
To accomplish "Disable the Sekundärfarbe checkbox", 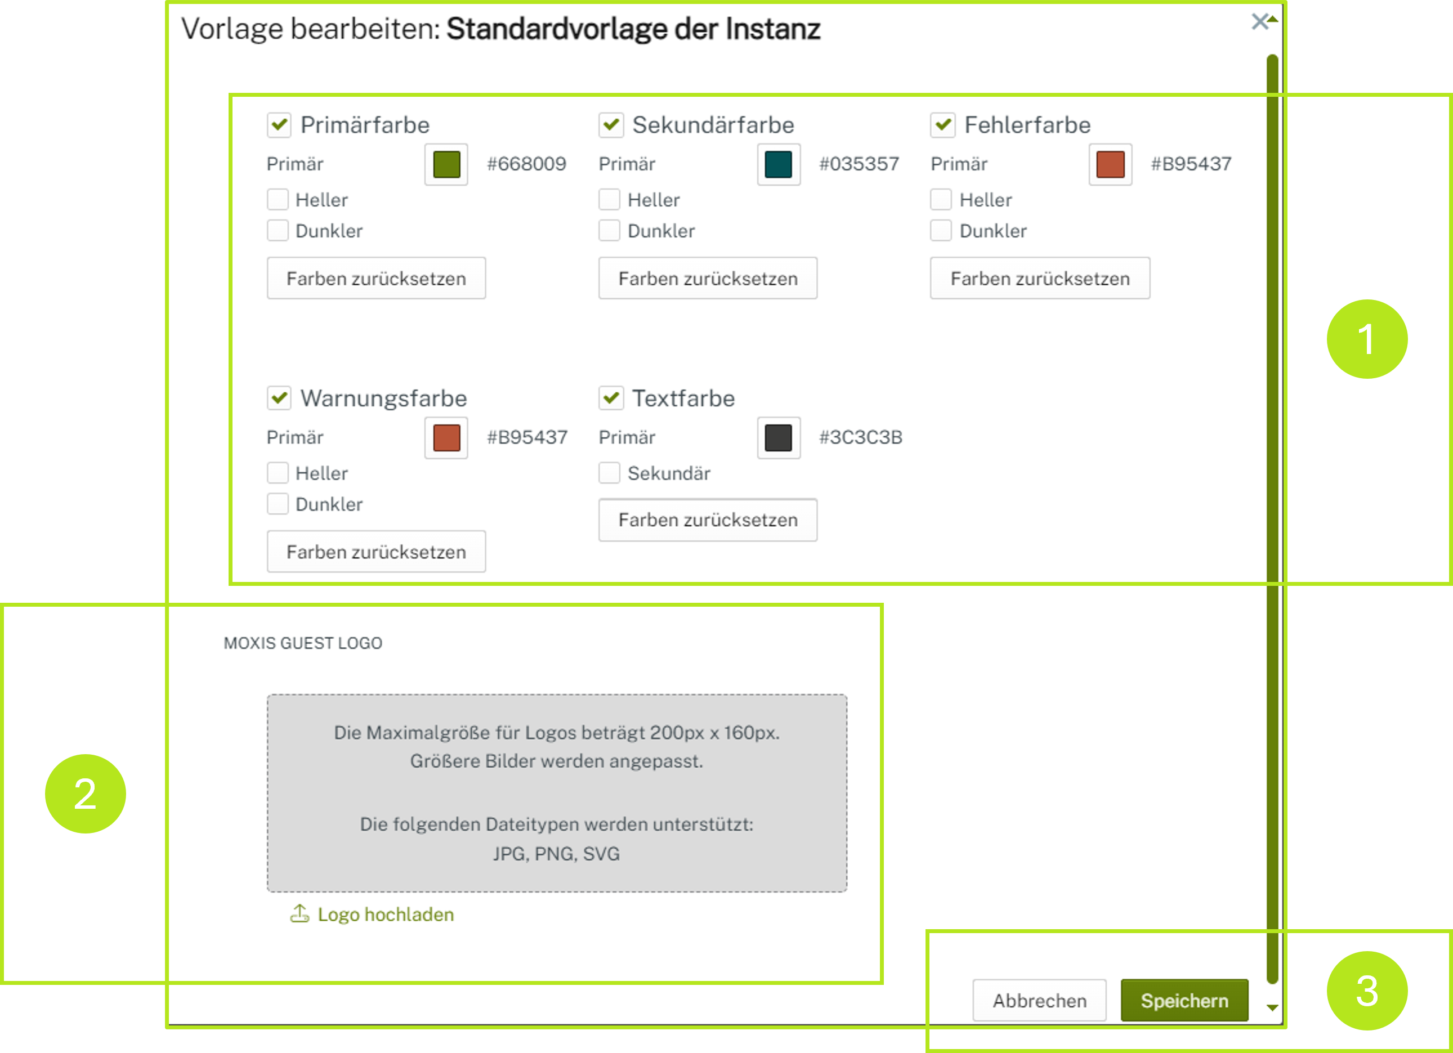I will pyautogui.click(x=611, y=125).
